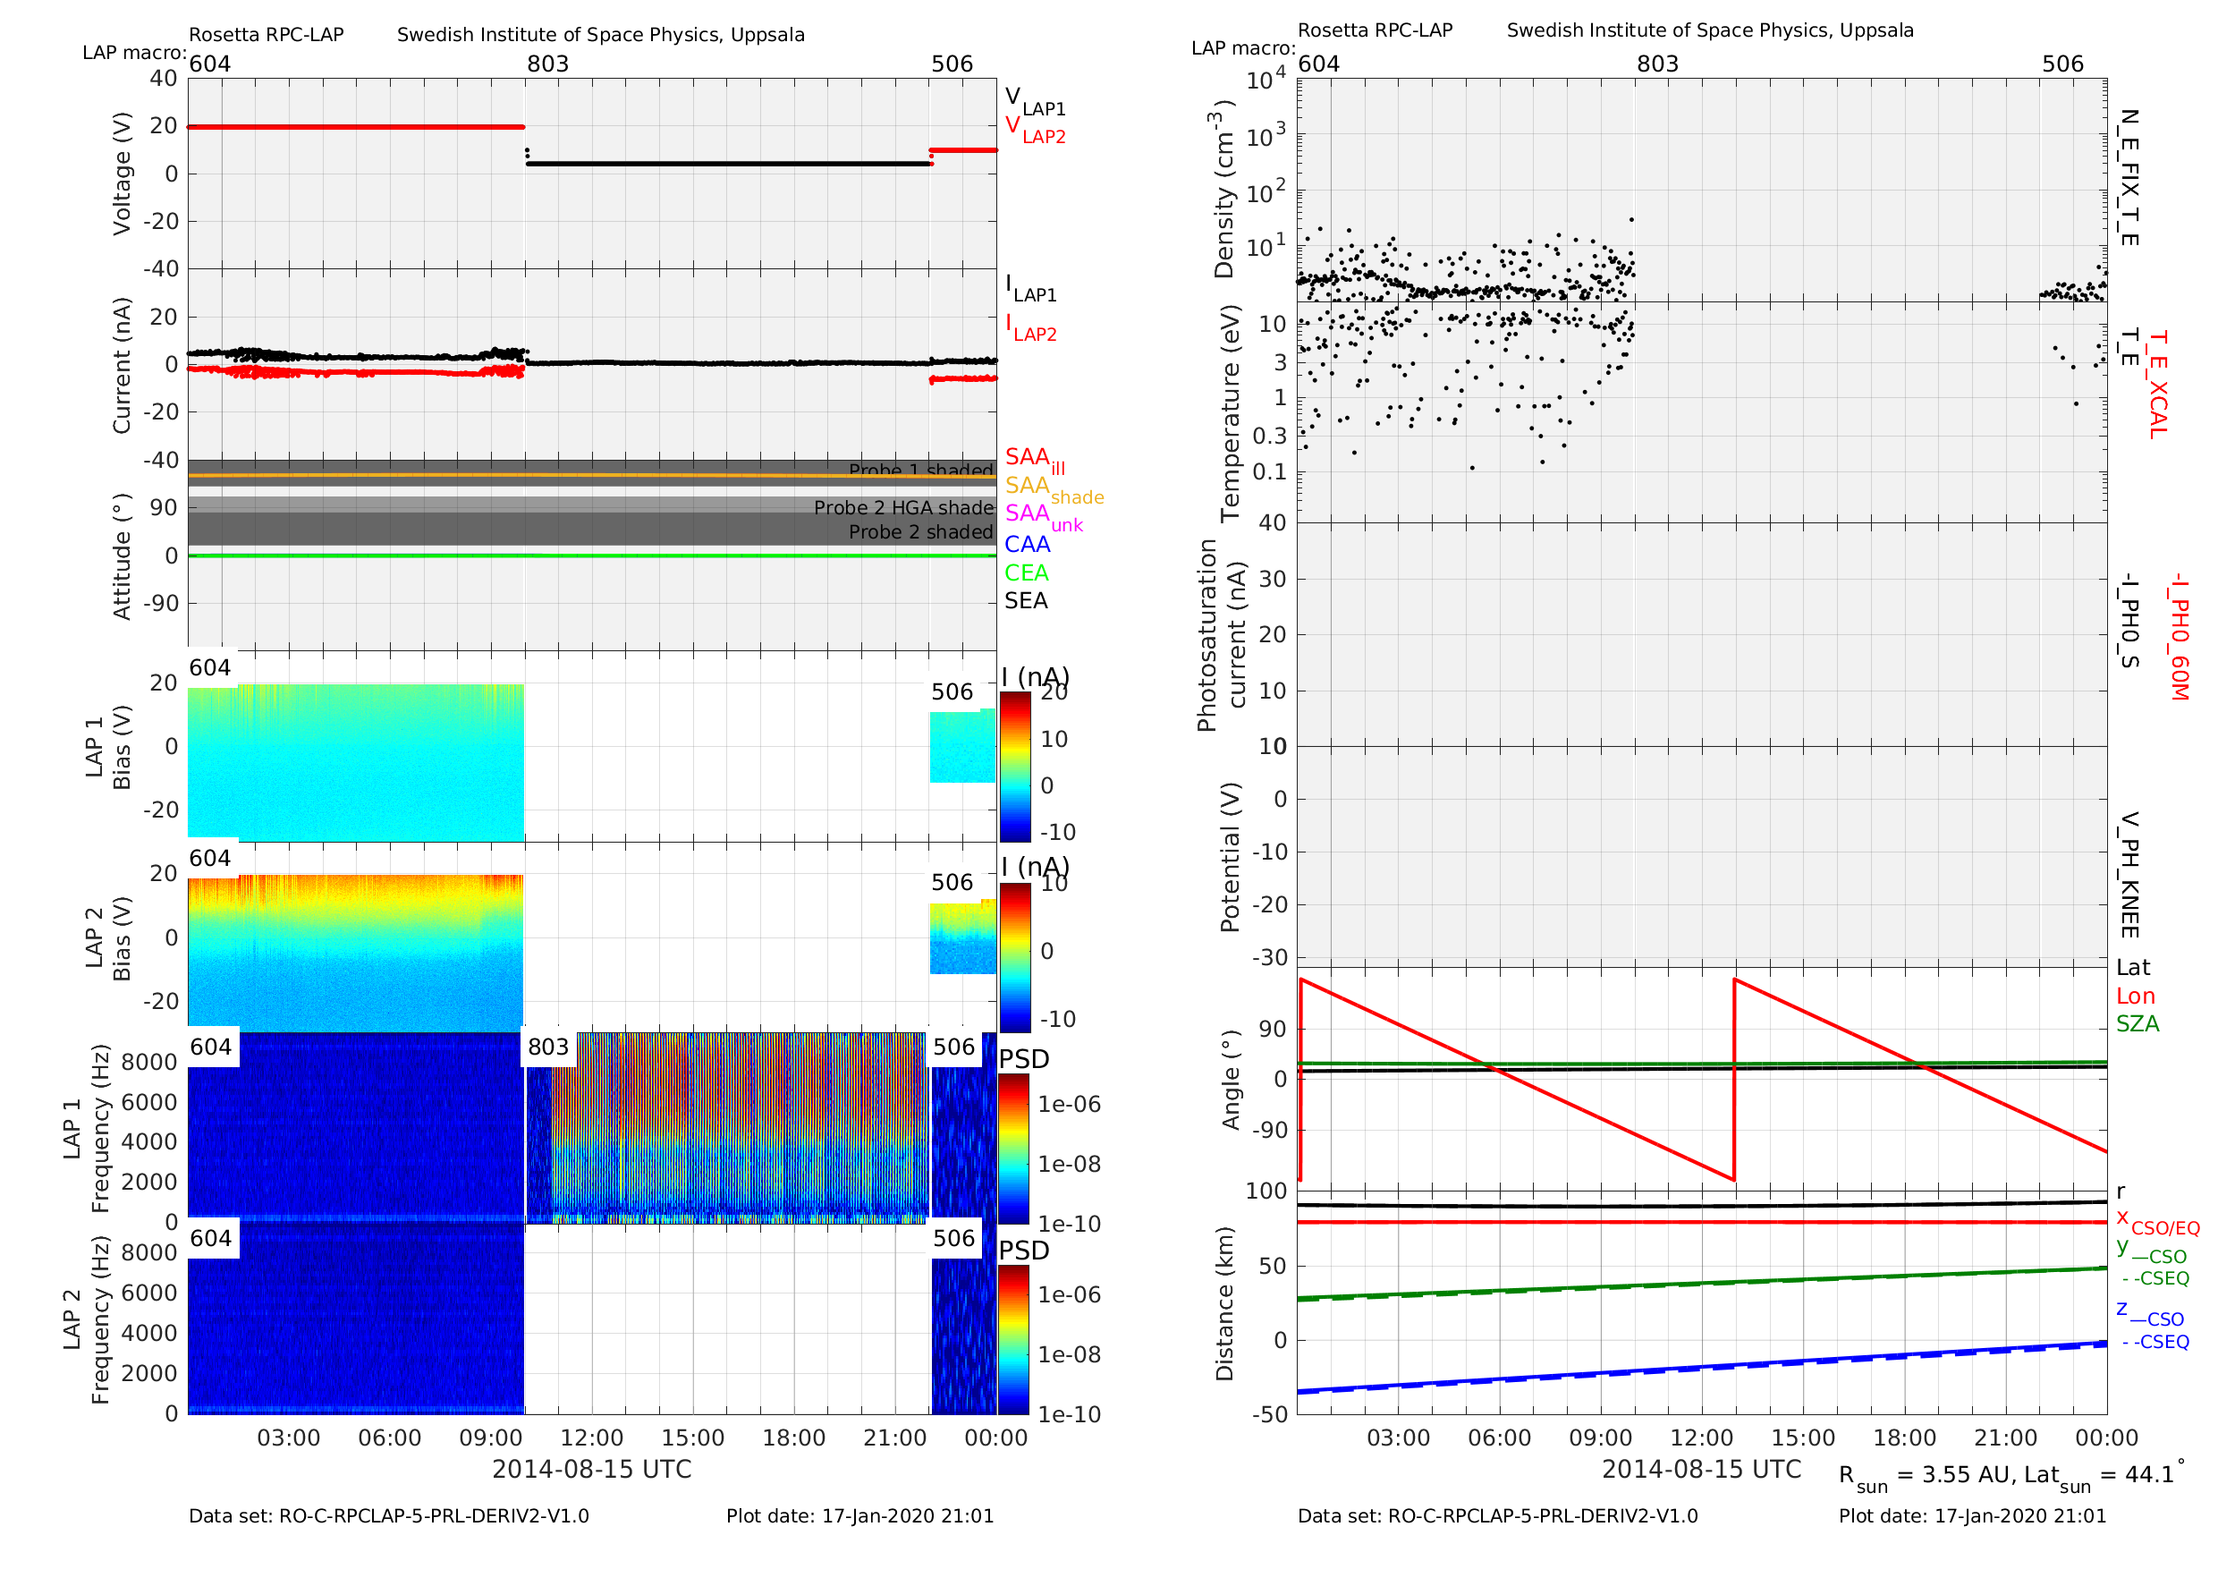Select the black SEA legend entry

click(x=1026, y=601)
